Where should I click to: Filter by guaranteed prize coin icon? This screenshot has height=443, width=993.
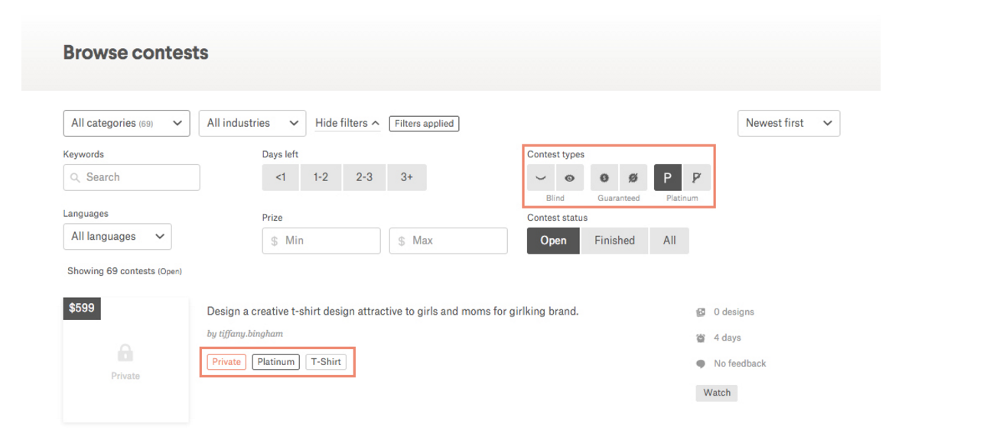(604, 178)
